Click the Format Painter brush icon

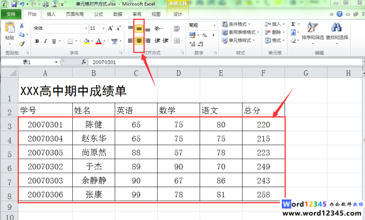[x=22, y=44]
